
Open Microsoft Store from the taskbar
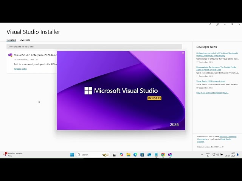142,155
